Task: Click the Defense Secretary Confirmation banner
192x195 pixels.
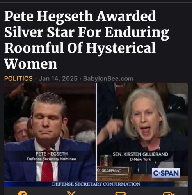Action: 96,184
